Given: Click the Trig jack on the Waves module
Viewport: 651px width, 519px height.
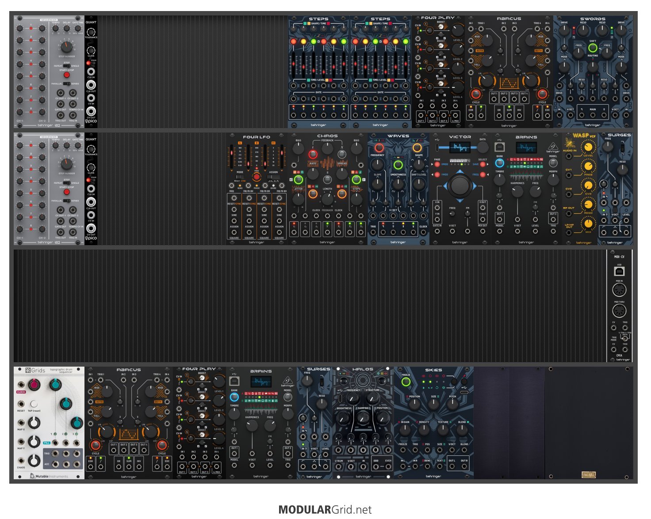Looking at the screenshot, I should pos(373,232).
